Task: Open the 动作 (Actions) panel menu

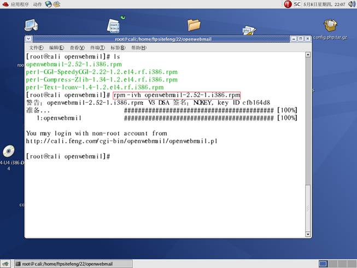Action: [37, 4]
